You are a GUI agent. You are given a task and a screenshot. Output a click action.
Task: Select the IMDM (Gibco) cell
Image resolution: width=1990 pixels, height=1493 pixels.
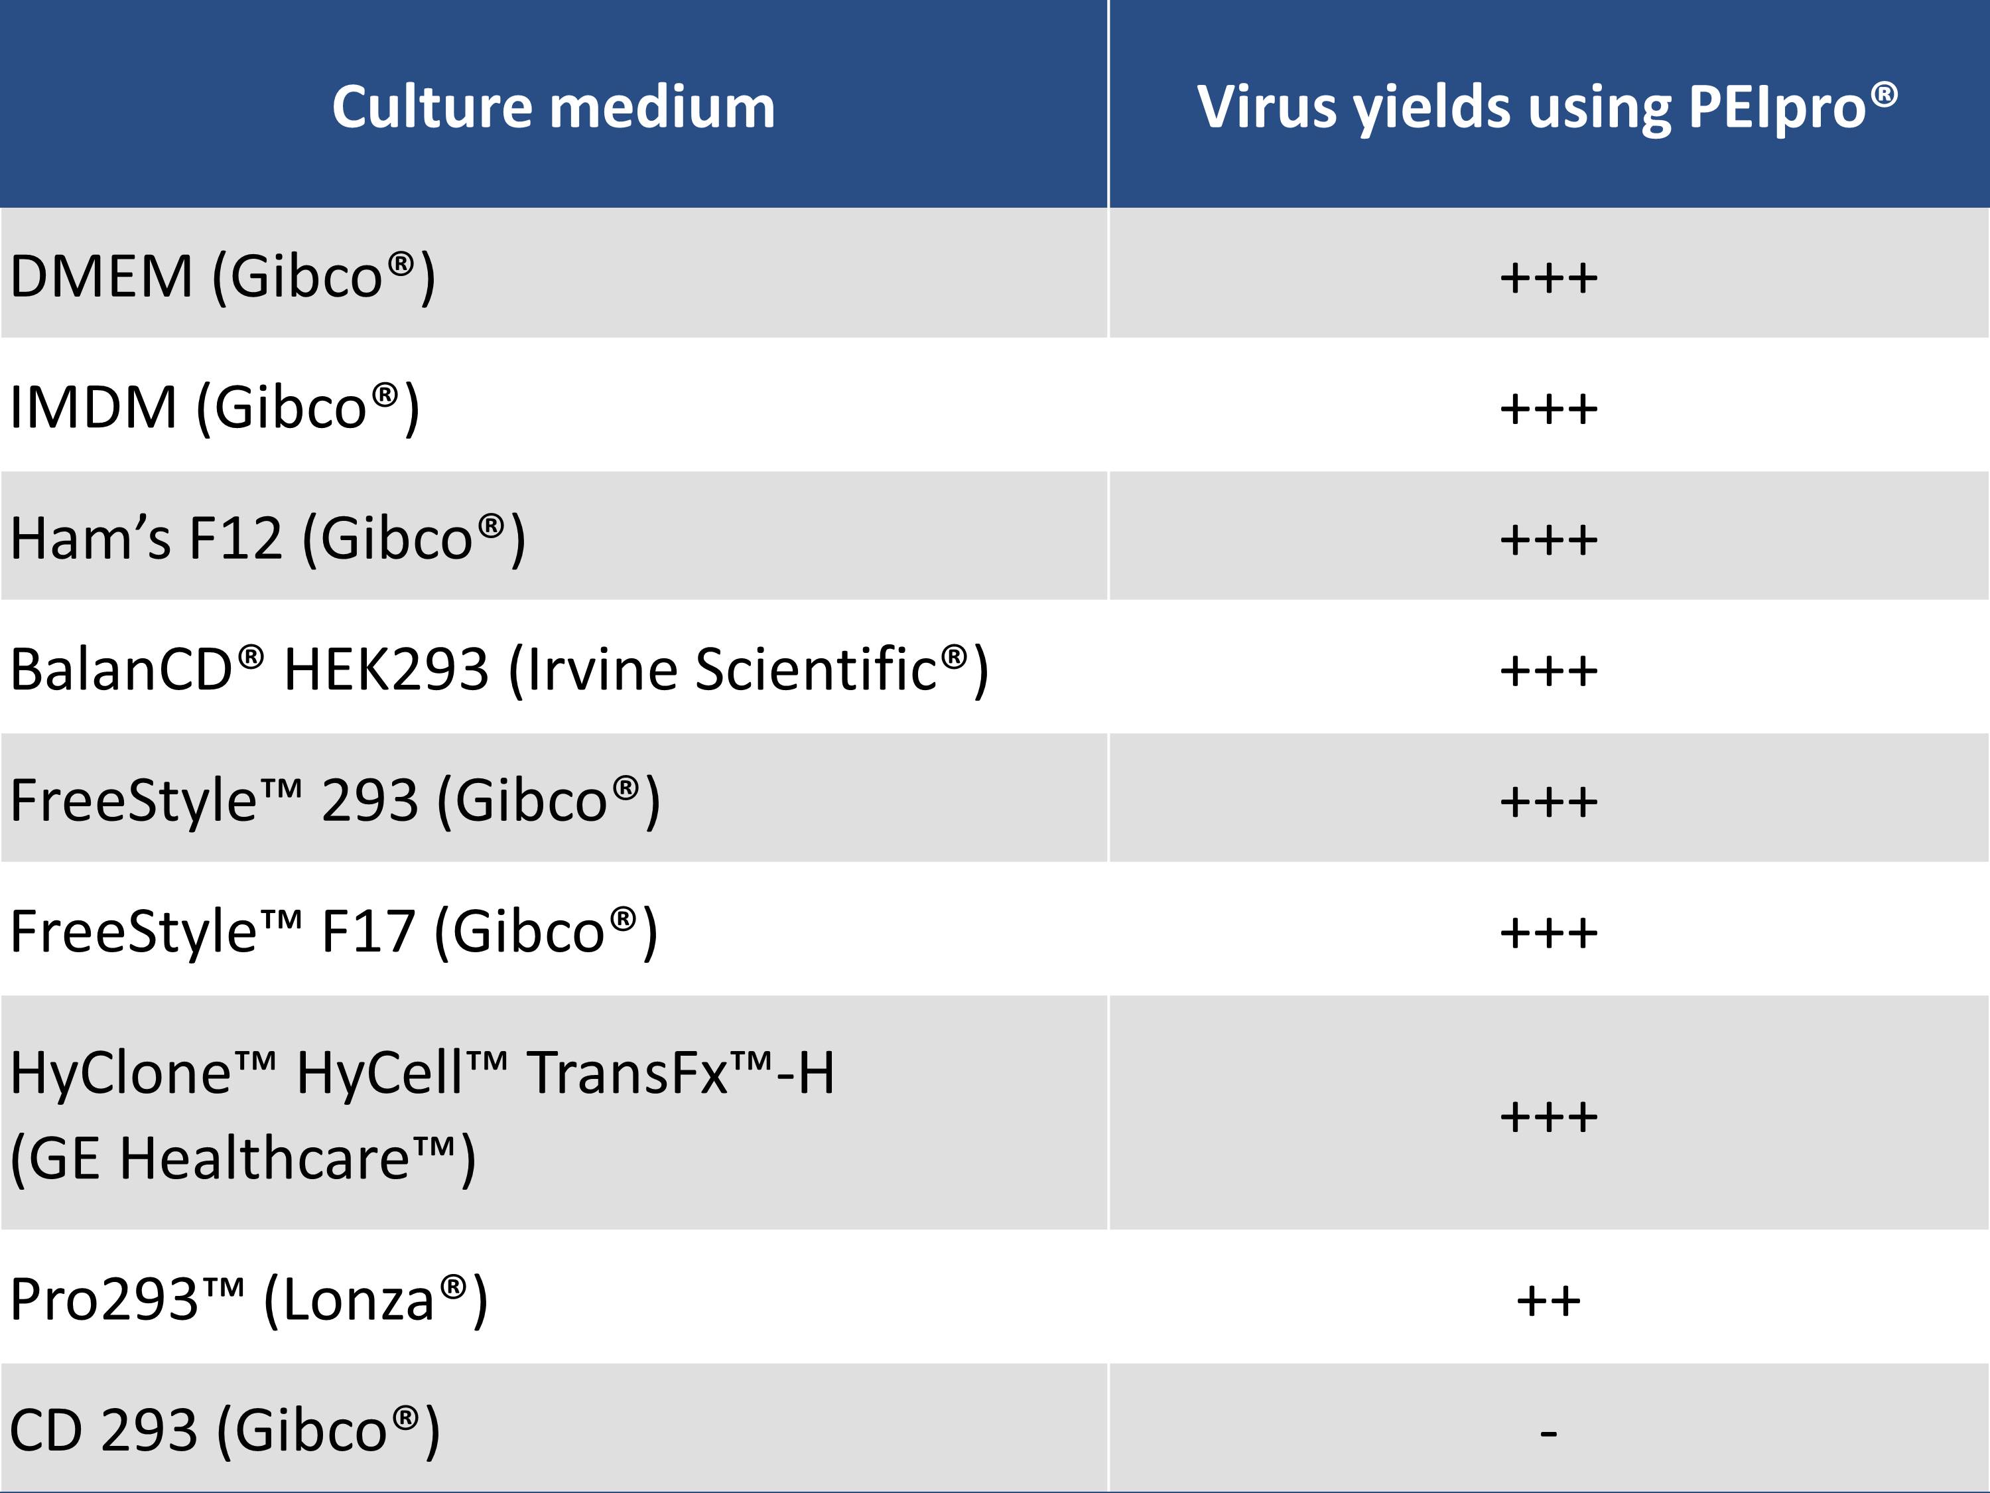coord(215,407)
